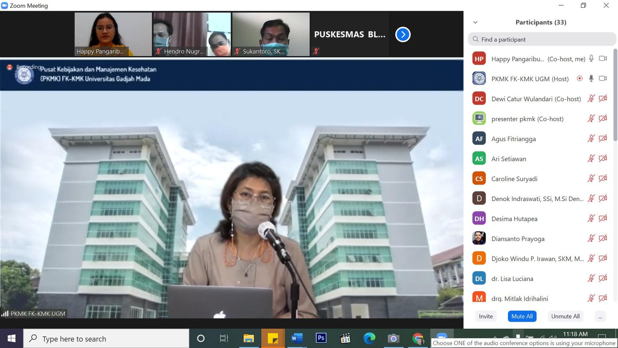618x348 pixels.
Task: Open Microsoft Word from the taskbar
Action: (x=296, y=338)
